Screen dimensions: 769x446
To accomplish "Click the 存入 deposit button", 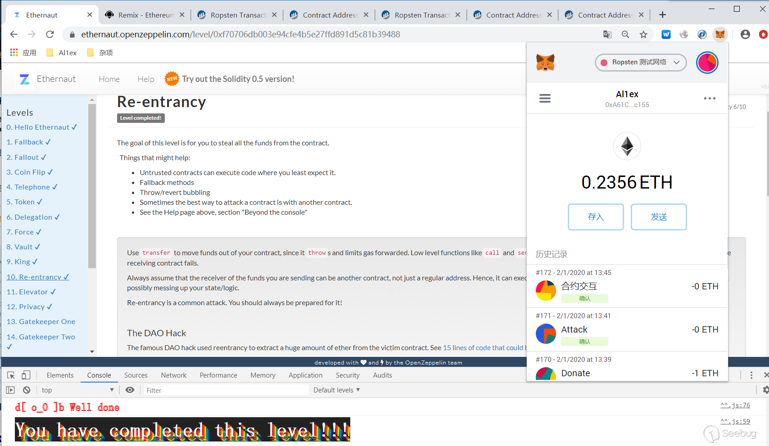I will [x=596, y=217].
